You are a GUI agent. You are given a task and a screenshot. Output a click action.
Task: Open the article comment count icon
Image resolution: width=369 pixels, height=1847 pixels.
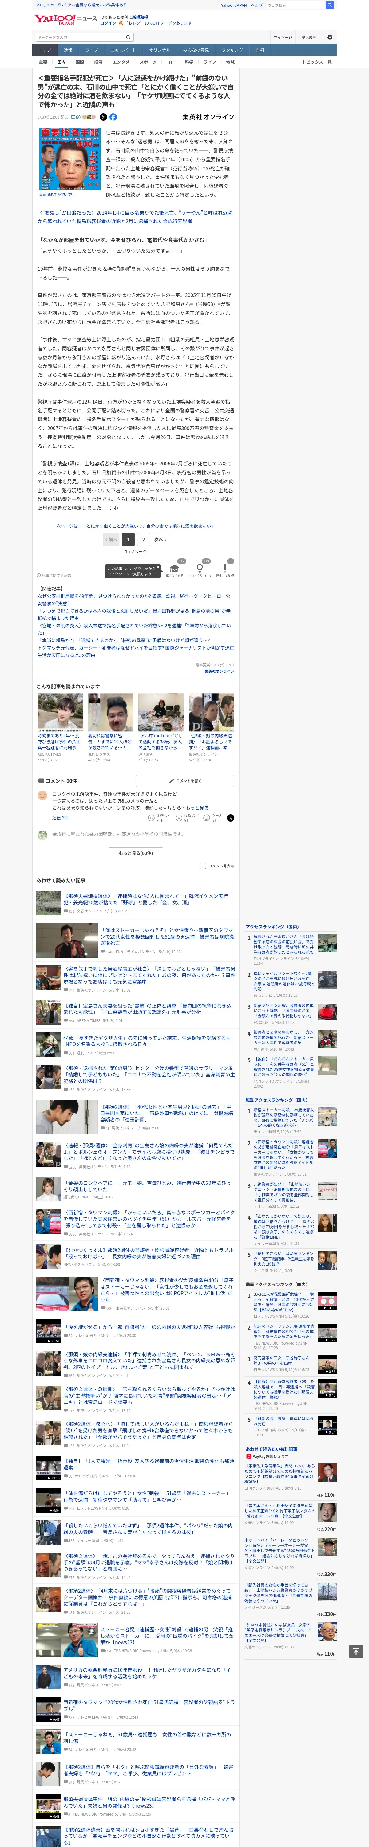(75, 117)
